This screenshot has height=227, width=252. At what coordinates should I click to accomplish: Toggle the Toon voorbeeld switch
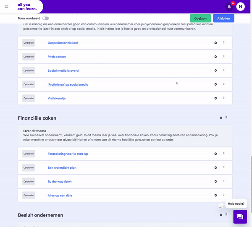(45, 18)
